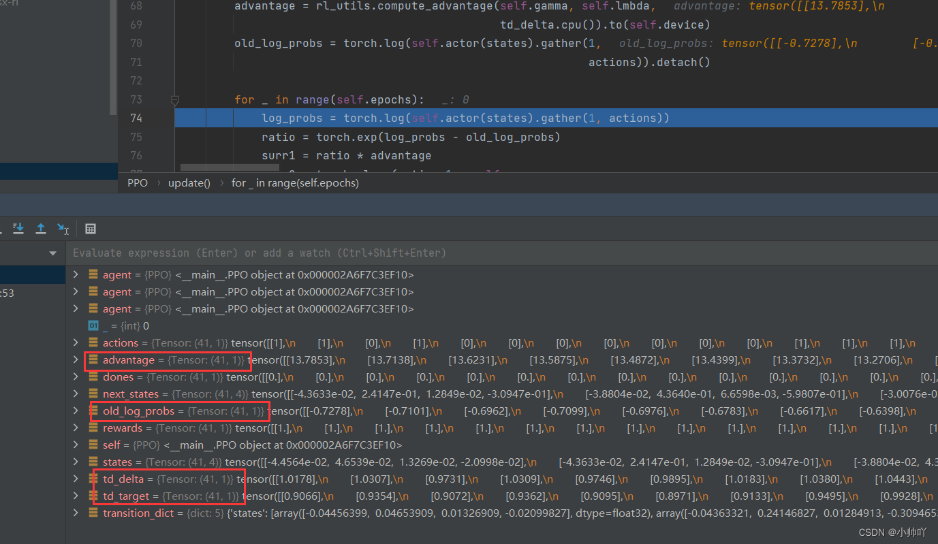938x544 pixels.
Task: Select the frame entry ending in :53
Action: [7, 293]
